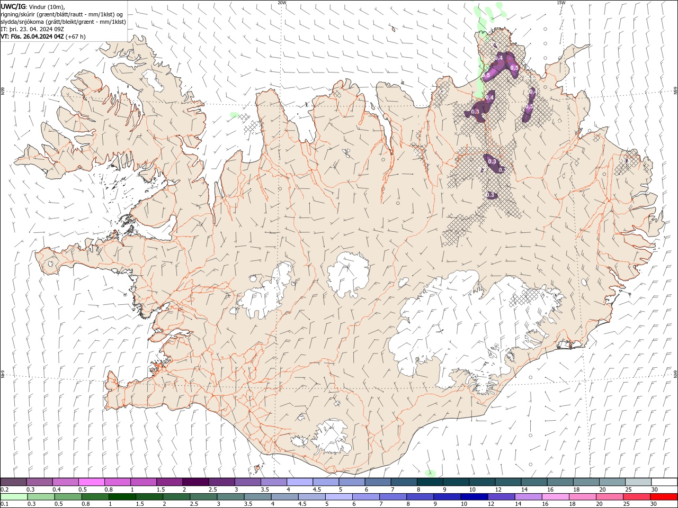Select the bright red lower swatch after 30
Screen dimensions: 678x508
pyautogui.click(x=664, y=497)
